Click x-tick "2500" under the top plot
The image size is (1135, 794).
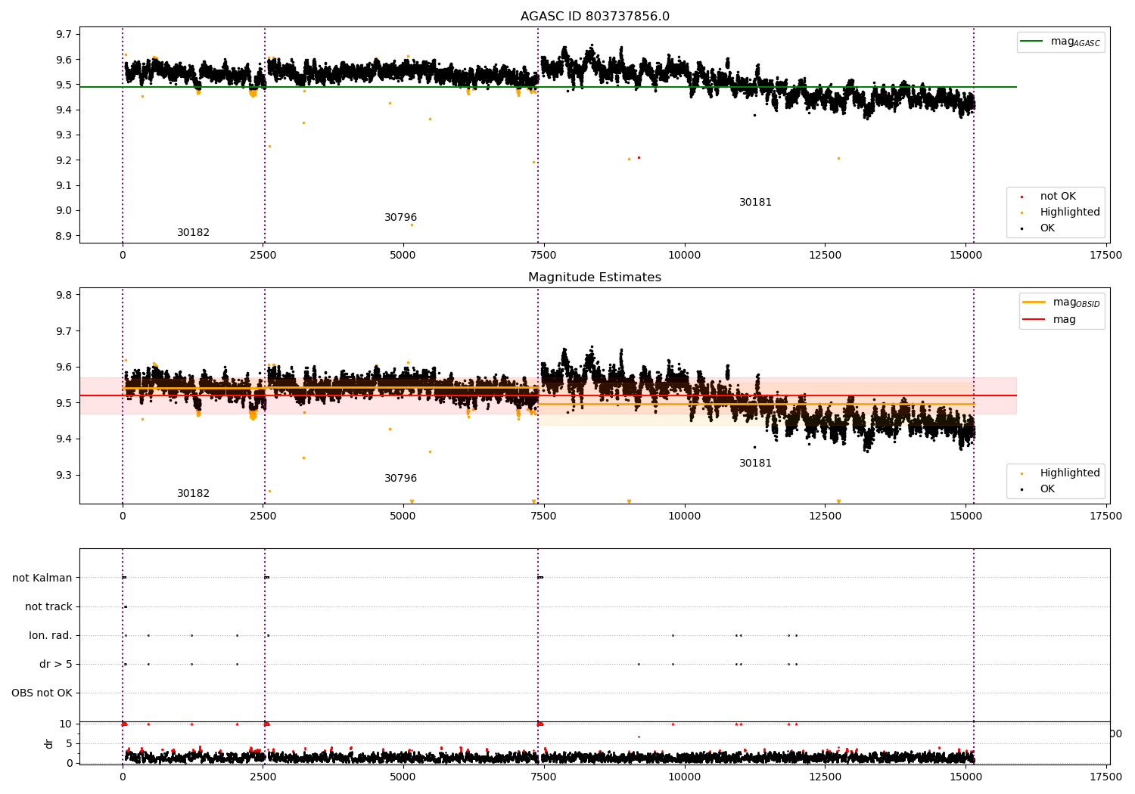pyautogui.click(x=263, y=256)
